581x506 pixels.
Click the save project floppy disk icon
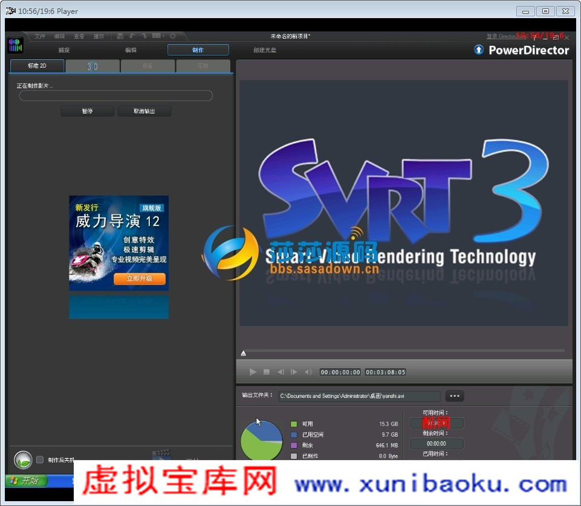click(120, 36)
